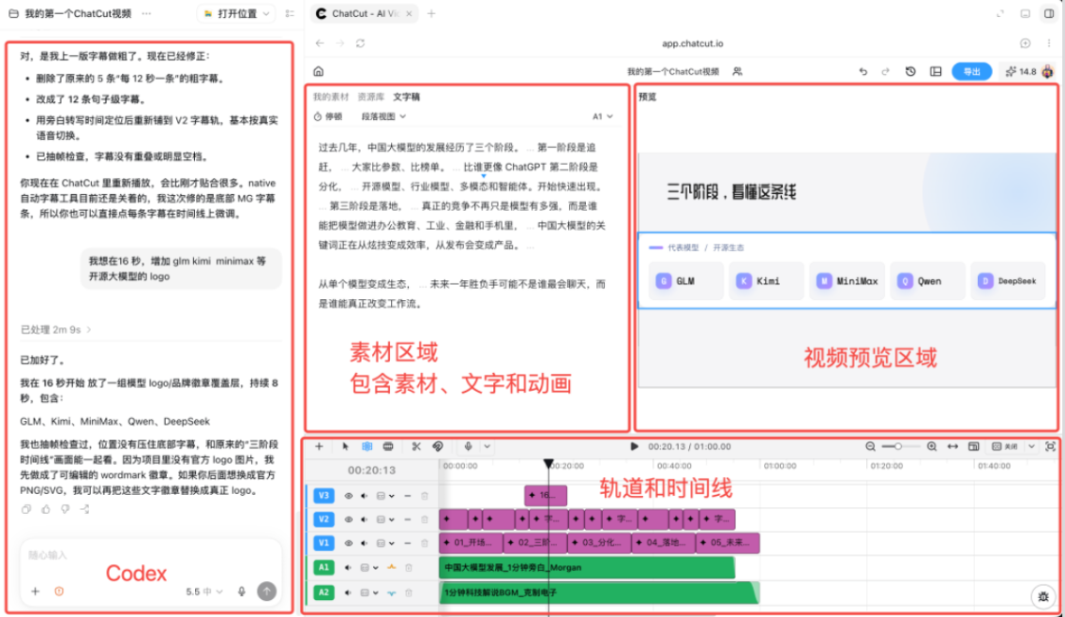Click the thumbs down icon under the reply
The width and height of the screenshot is (1065, 617).
pos(65,509)
